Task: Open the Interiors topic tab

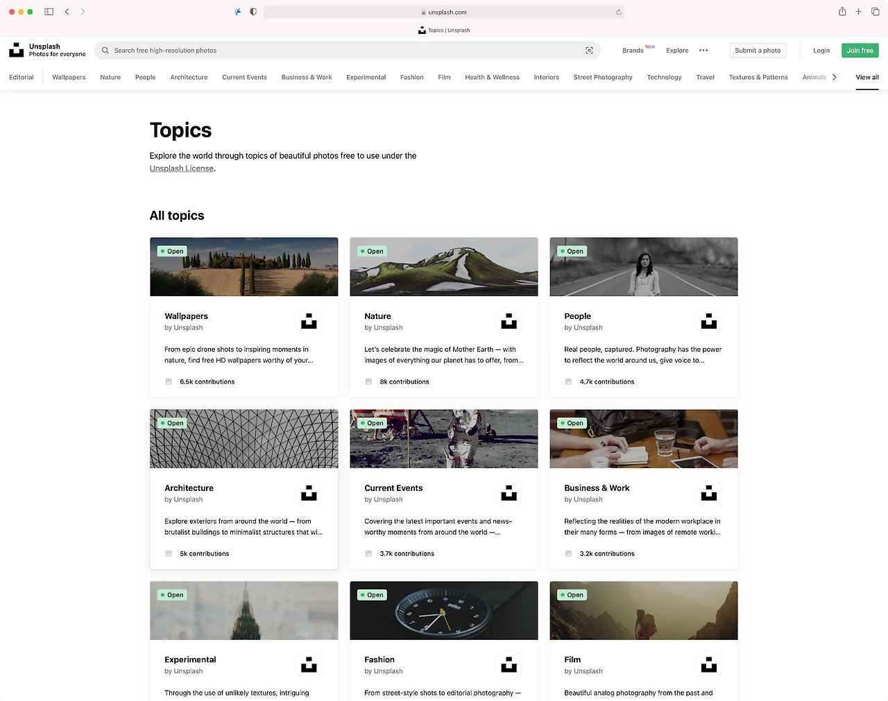Action: [547, 78]
